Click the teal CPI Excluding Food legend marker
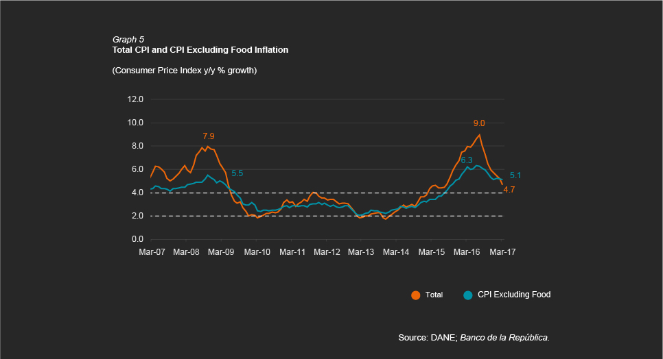The height and width of the screenshot is (359, 663). pos(468,295)
